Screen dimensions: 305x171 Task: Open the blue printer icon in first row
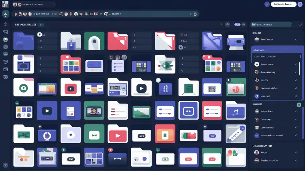[236, 42]
